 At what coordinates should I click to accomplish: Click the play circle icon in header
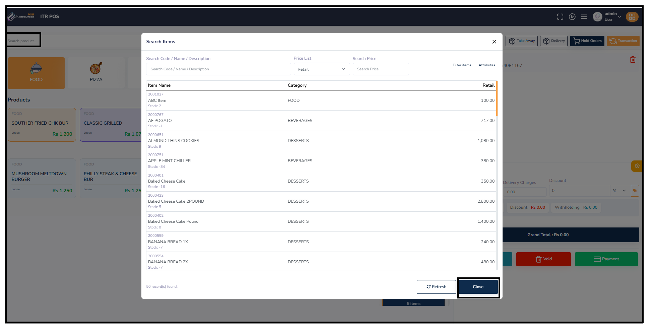coord(572,17)
